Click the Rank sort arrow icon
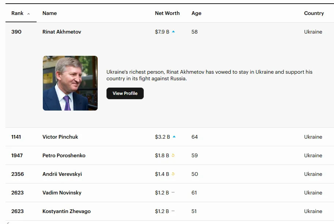334x224 pixels. click(x=29, y=14)
